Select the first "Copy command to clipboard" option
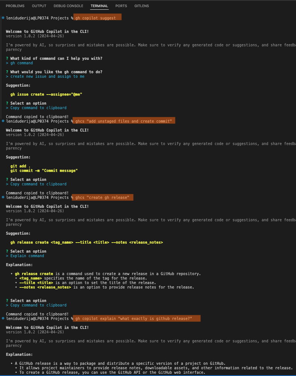296x376 pixels. [x=37, y=108]
